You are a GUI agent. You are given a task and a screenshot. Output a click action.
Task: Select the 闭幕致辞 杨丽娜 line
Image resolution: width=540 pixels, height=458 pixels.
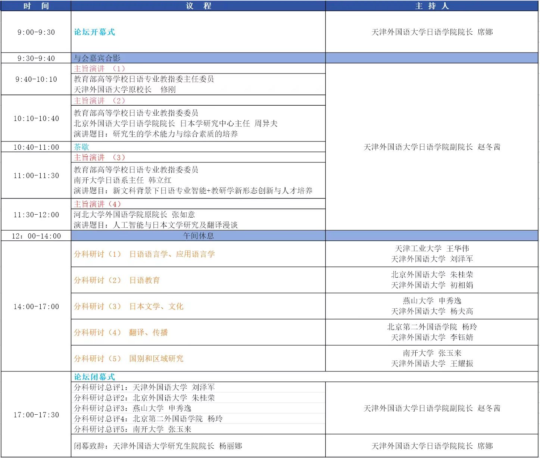click(x=158, y=446)
